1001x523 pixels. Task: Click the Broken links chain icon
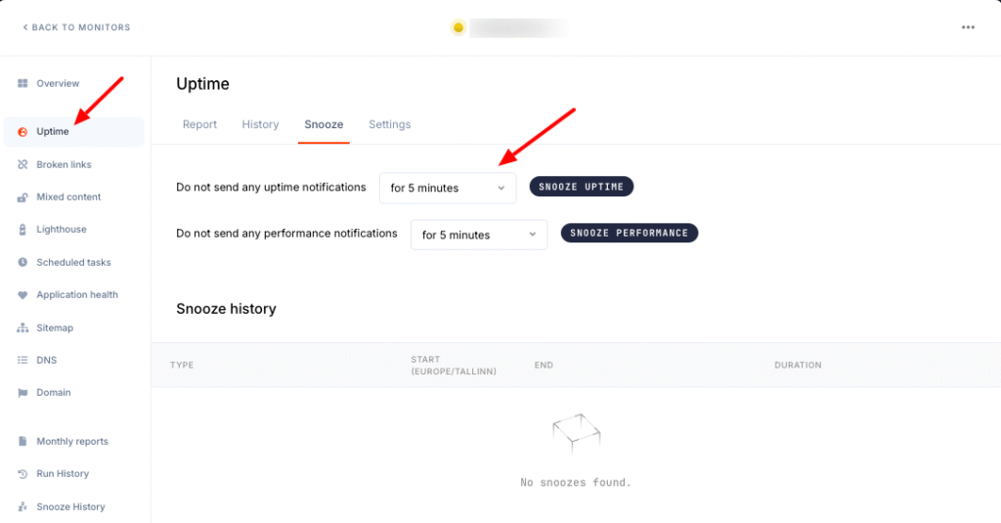pyautogui.click(x=22, y=164)
